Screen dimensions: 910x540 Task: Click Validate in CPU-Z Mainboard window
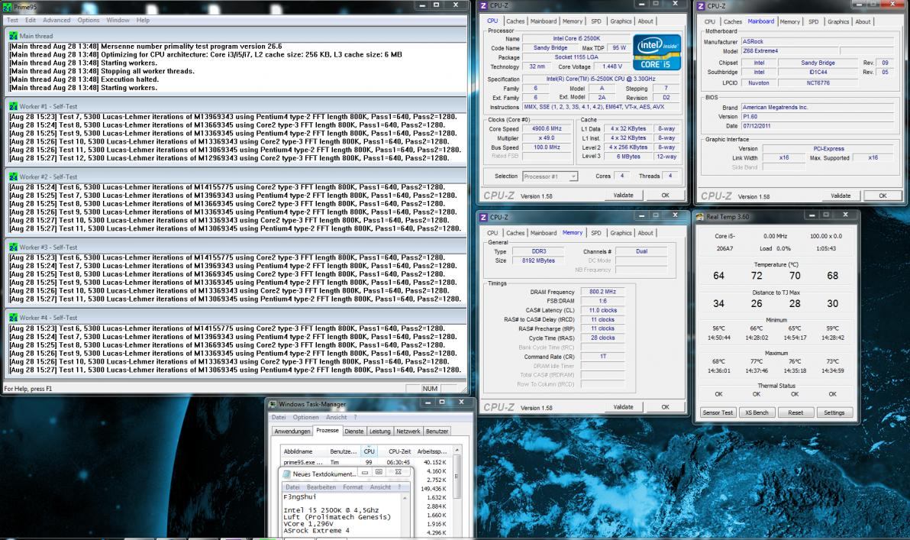tap(840, 196)
